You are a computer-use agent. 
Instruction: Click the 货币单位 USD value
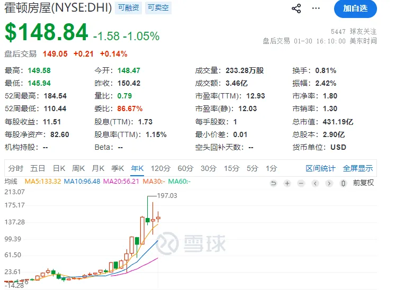(338, 147)
